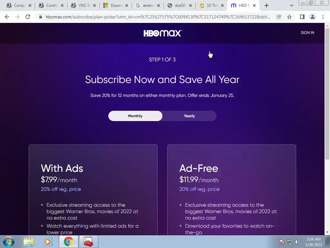Click the browser forward arrow
The width and height of the screenshot is (330, 248).
(x=17, y=17)
